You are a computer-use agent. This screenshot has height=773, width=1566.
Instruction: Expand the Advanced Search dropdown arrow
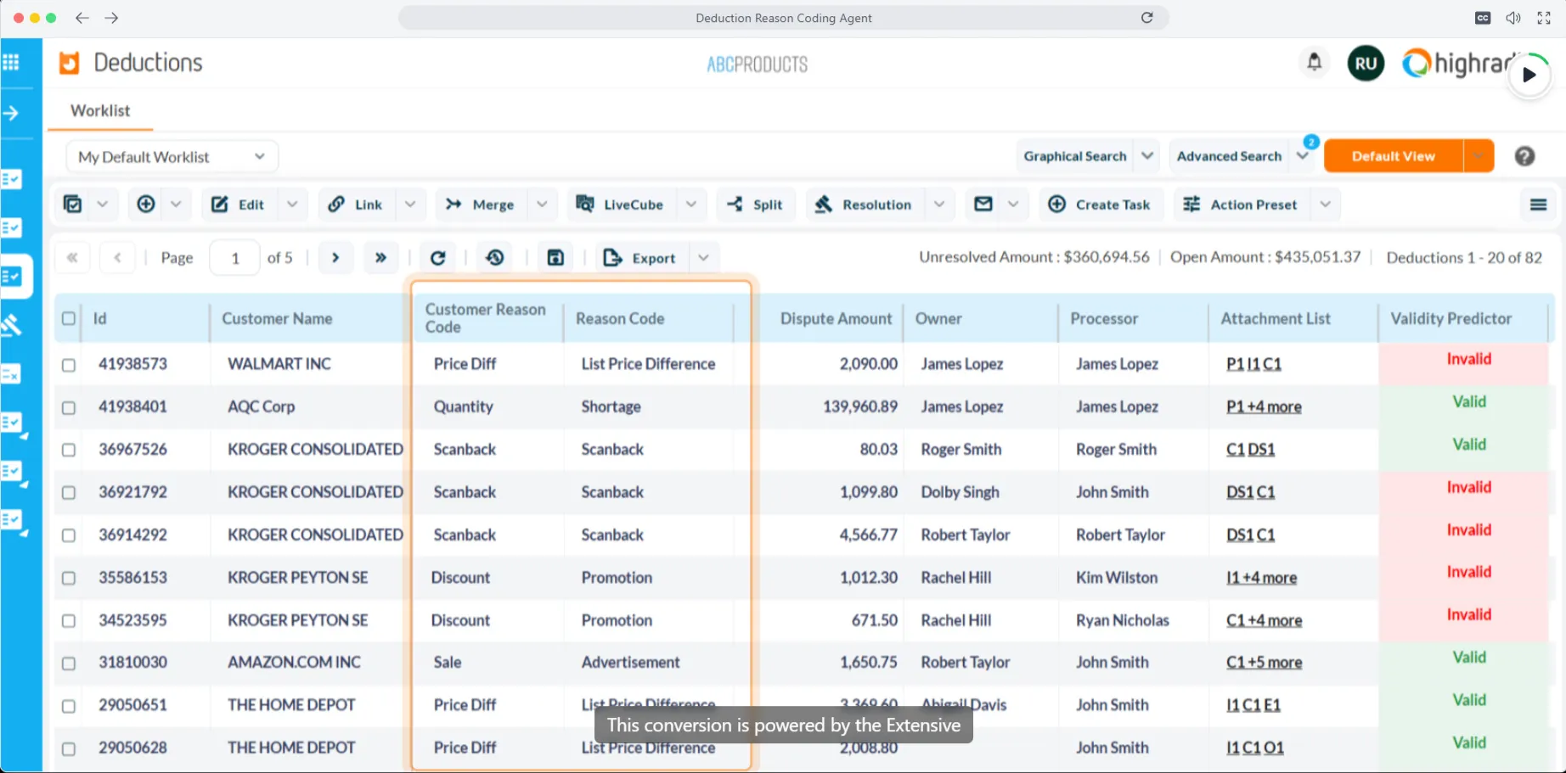pyautogui.click(x=1302, y=156)
